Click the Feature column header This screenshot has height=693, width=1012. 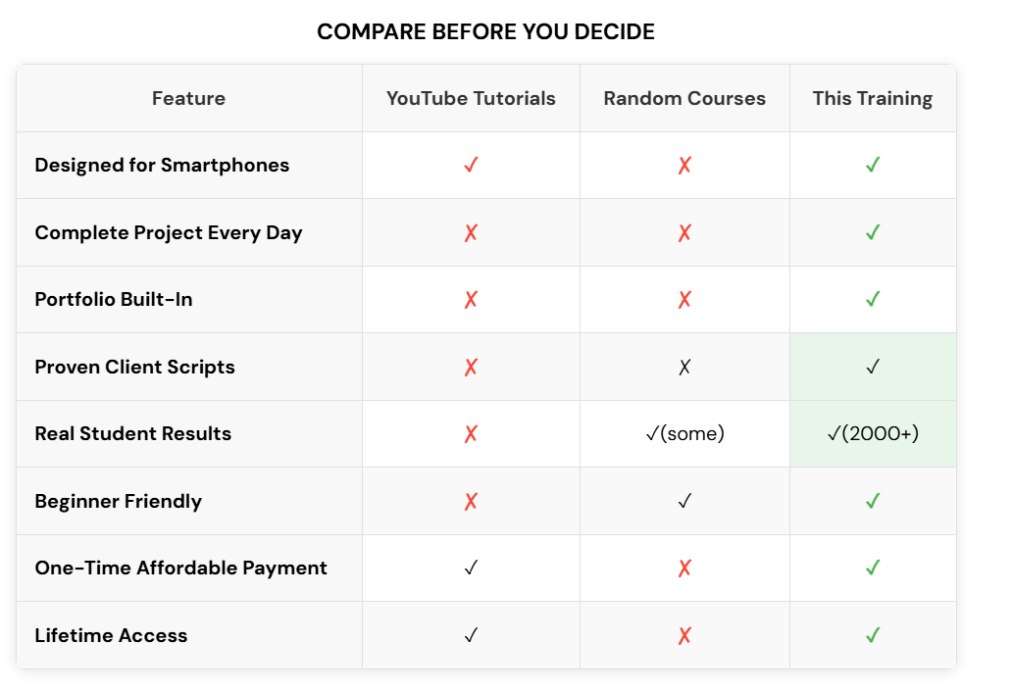(x=188, y=98)
